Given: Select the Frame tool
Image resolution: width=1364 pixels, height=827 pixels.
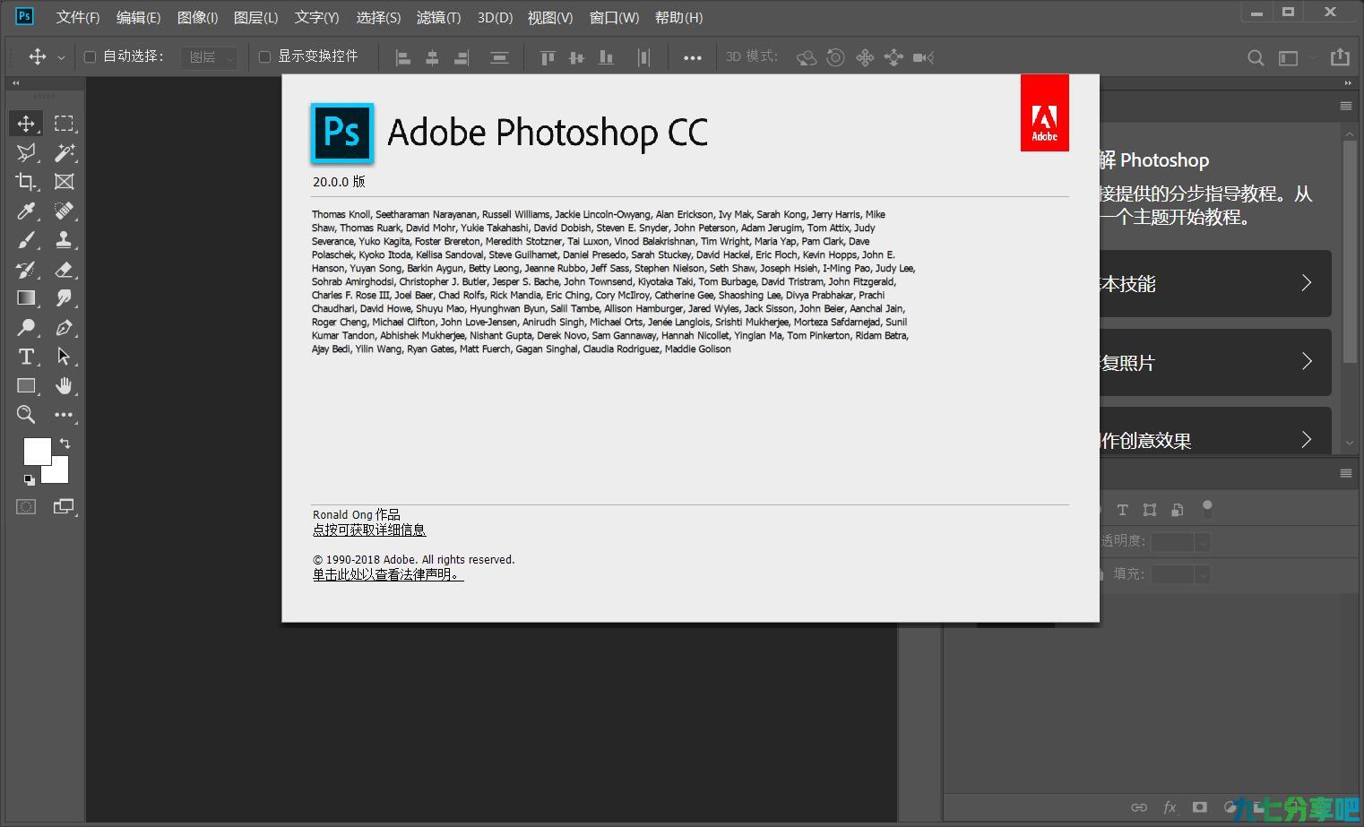Looking at the screenshot, I should pos(64,182).
